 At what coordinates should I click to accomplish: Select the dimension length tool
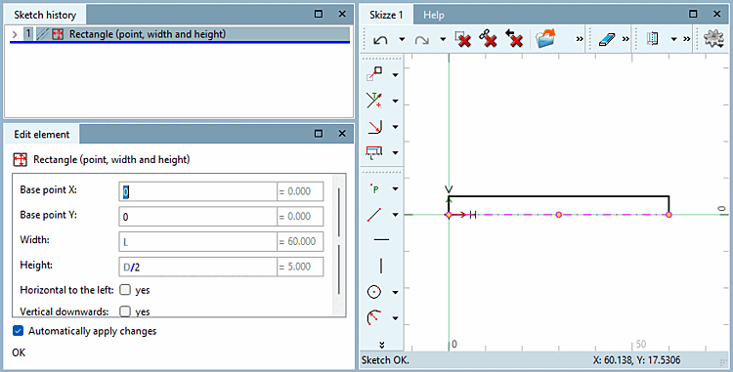point(374,152)
